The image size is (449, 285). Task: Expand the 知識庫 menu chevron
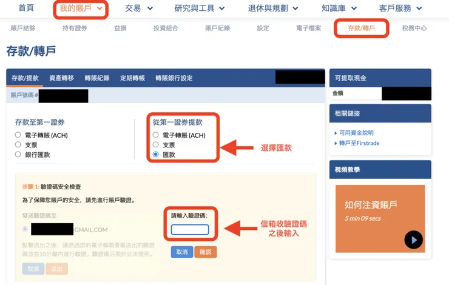(354, 8)
